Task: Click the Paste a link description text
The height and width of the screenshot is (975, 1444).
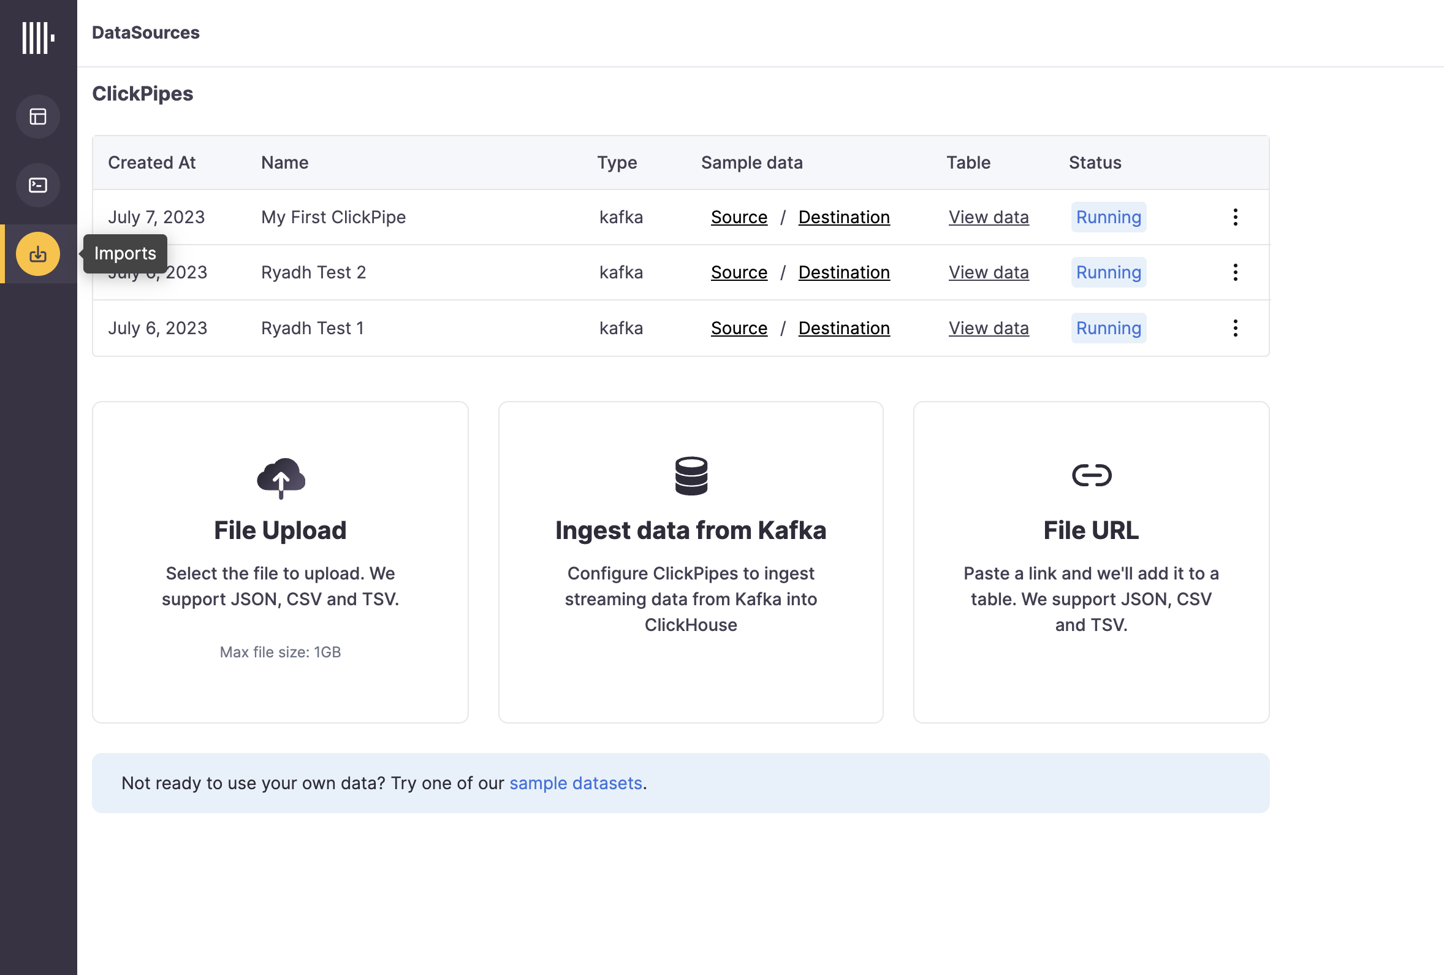Action: click(1091, 600)
